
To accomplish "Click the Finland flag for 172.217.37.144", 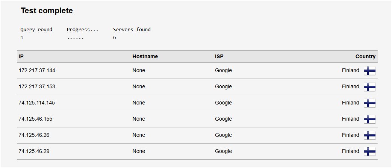I will pos(370,71).
